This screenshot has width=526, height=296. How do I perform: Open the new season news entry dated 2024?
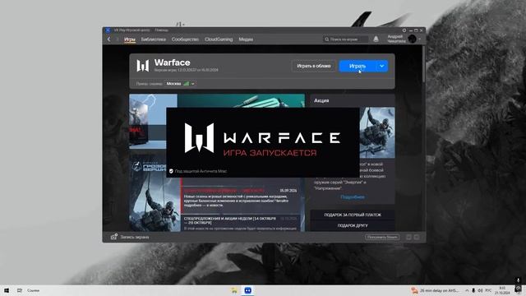241,198
